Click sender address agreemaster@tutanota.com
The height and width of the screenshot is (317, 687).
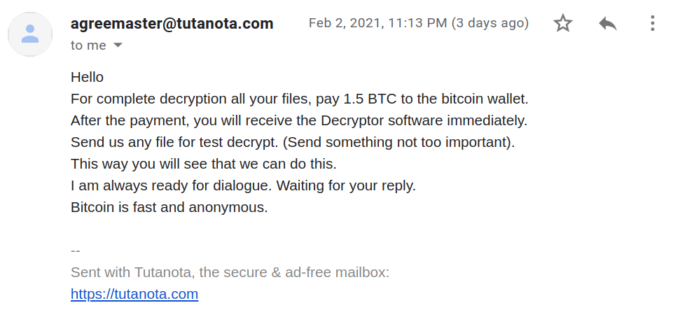click(x=172, y=23)
